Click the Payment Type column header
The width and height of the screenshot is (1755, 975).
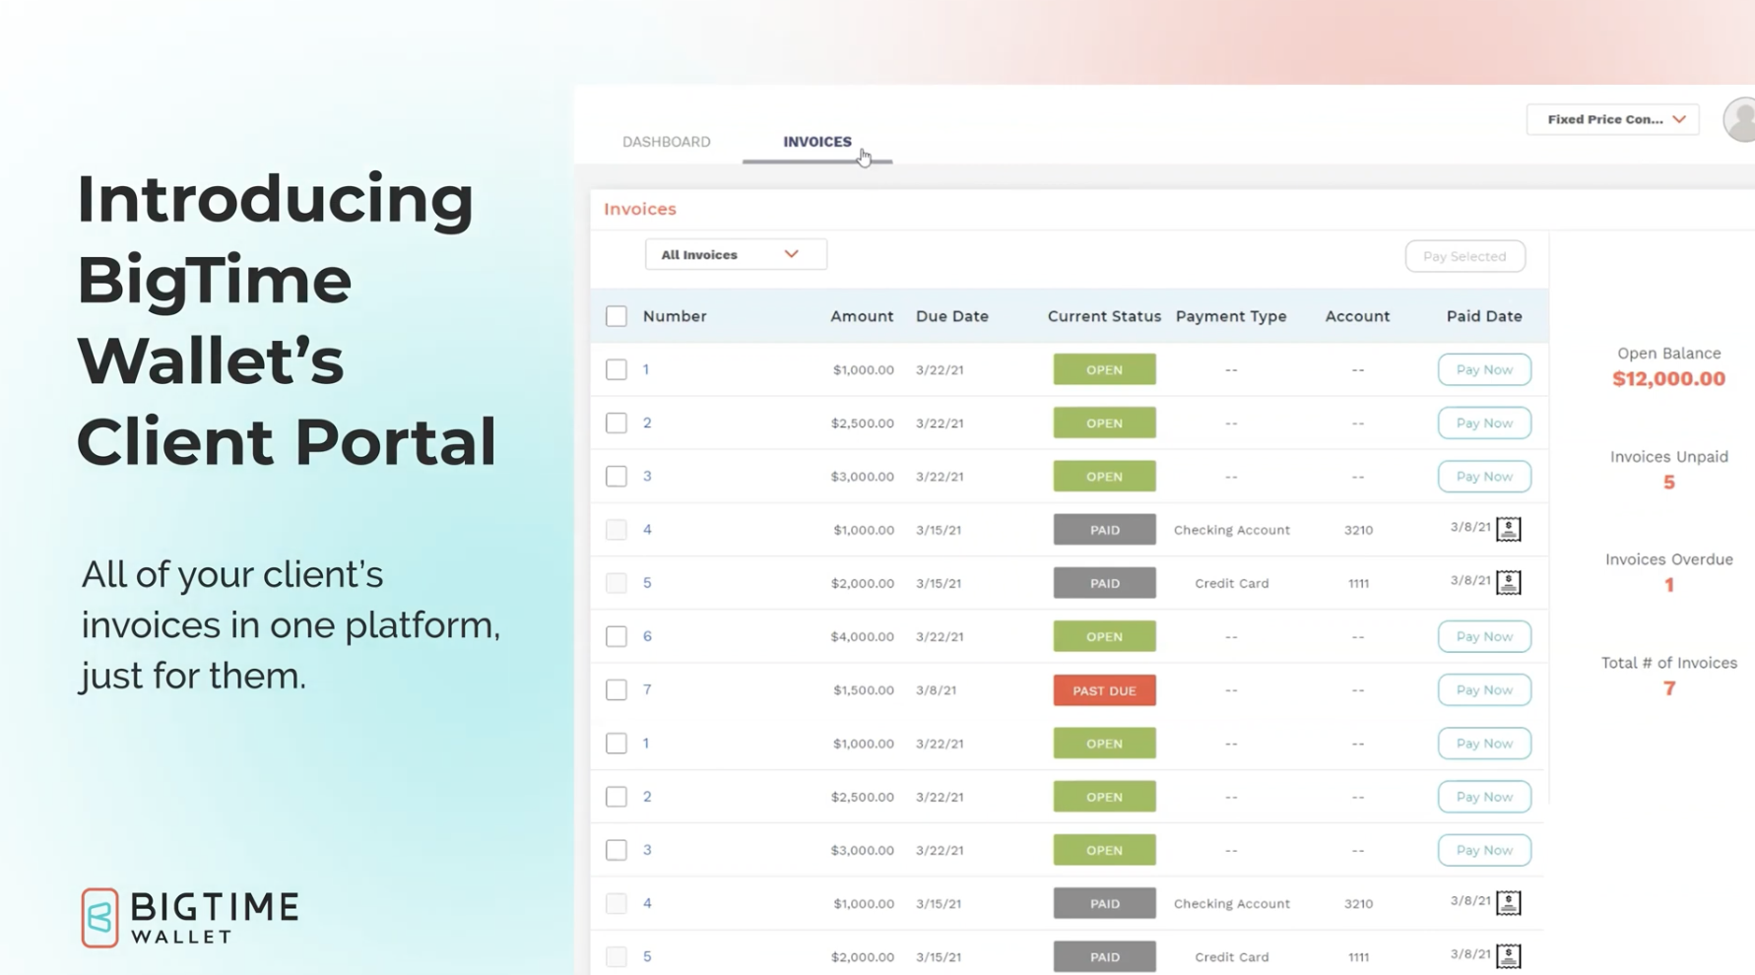coord(1231,316)
